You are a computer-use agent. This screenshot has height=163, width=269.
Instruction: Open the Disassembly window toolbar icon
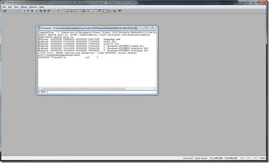point(88,11)
